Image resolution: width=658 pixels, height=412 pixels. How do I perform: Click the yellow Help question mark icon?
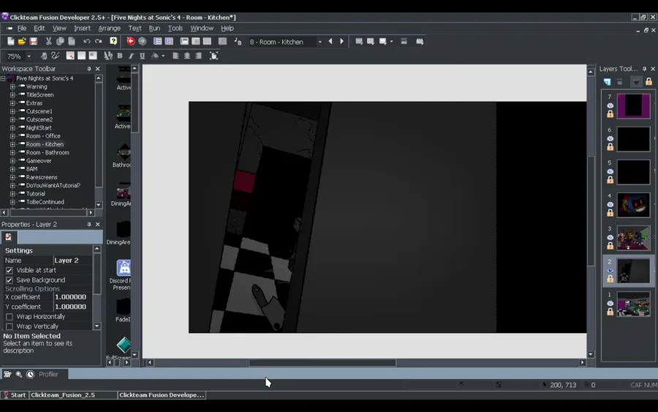(113, 42)
